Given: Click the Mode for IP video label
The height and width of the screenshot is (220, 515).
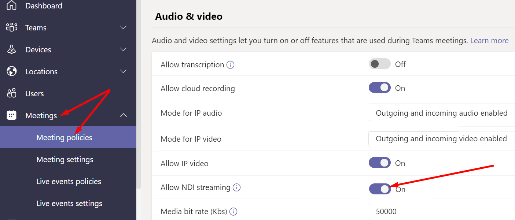Looking at the screenshot, I should [191, 139].
